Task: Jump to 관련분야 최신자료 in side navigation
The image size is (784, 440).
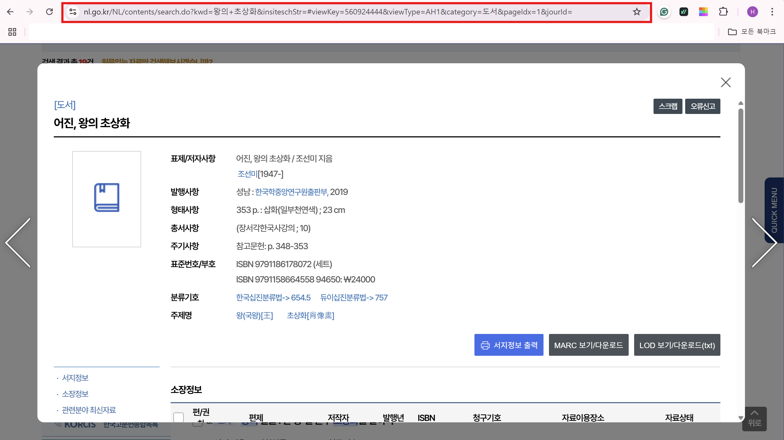Action: [x=89, y=410]
